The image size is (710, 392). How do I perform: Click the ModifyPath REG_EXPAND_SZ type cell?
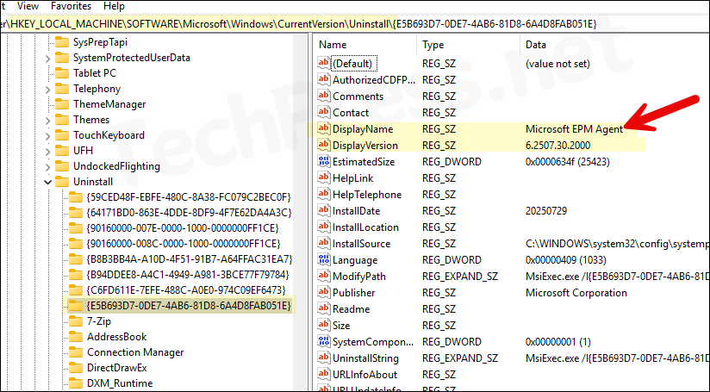pos(459,277)
